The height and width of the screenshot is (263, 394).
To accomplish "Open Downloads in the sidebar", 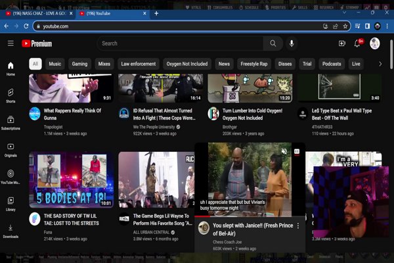I will [x=11, y=231].
